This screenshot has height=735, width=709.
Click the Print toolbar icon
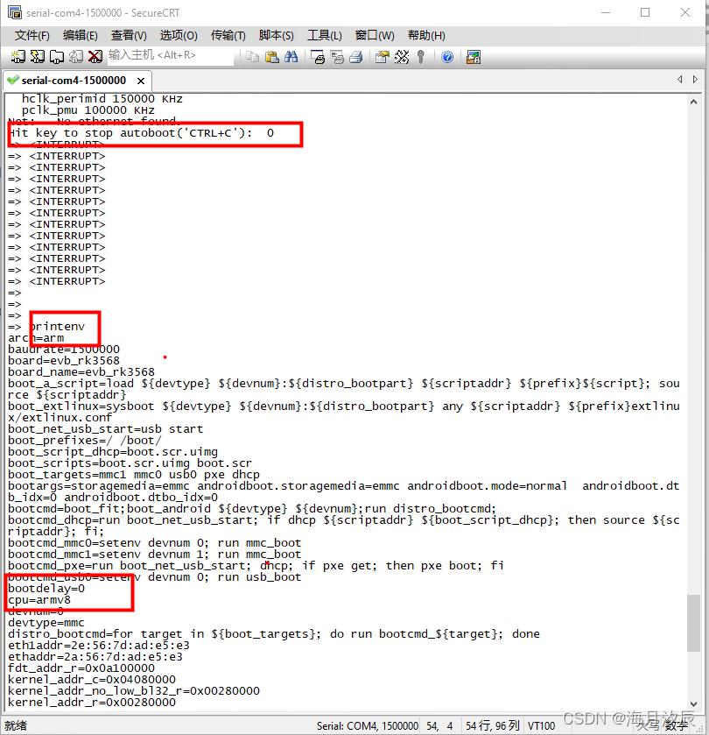point(357,56)
